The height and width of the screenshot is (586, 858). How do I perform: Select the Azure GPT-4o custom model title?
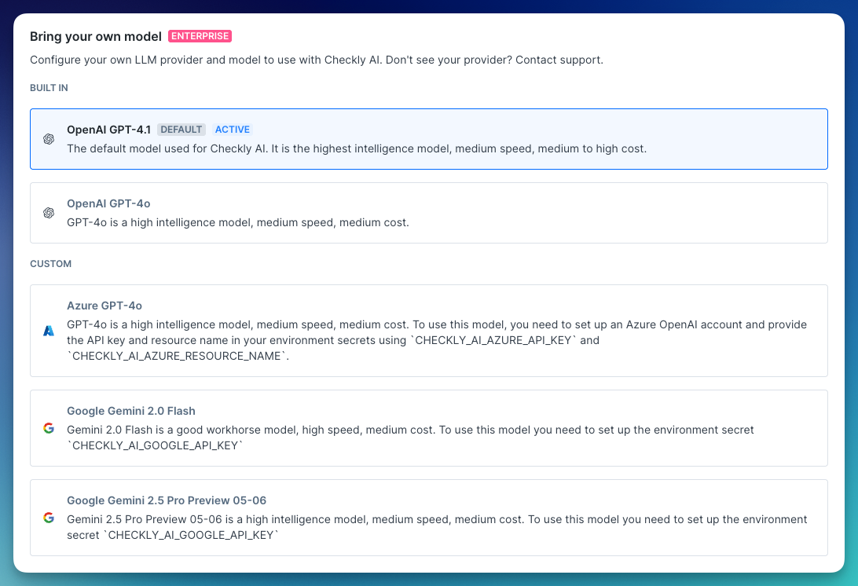(104, 306)
